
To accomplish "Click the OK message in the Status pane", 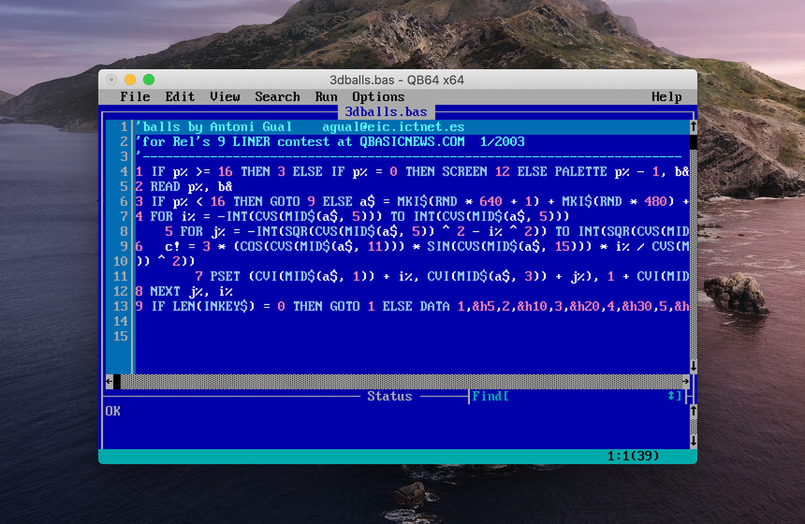I will (113, 411).
